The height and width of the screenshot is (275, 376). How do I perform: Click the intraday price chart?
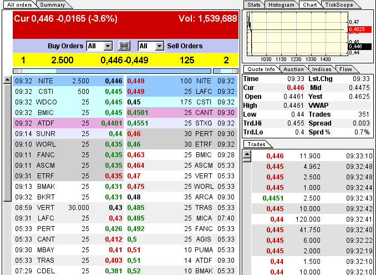(x=297, y=34)
